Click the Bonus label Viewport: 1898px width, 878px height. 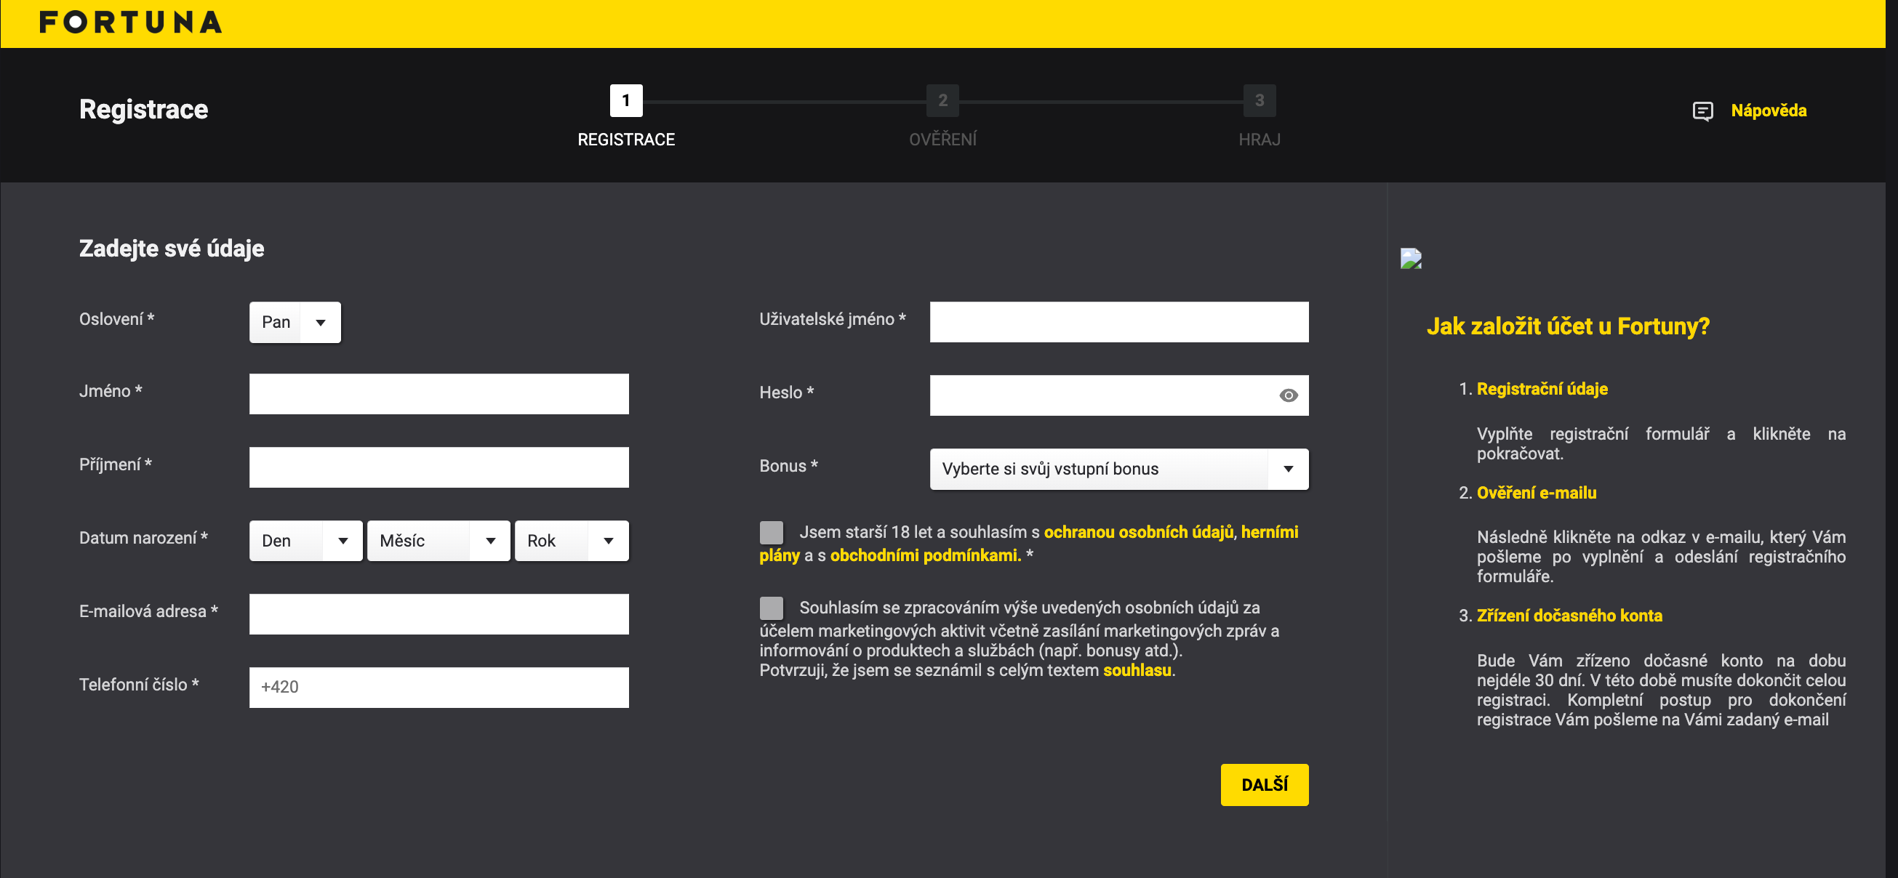788,466
